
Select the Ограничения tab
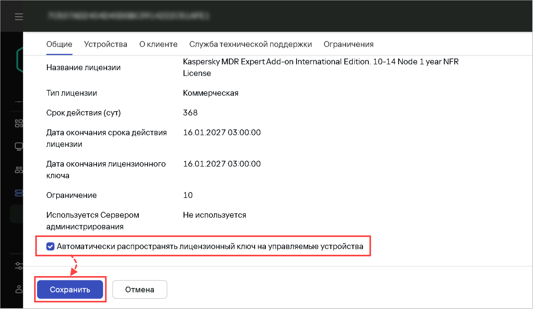pyautogui.click(x=349, y=44)
